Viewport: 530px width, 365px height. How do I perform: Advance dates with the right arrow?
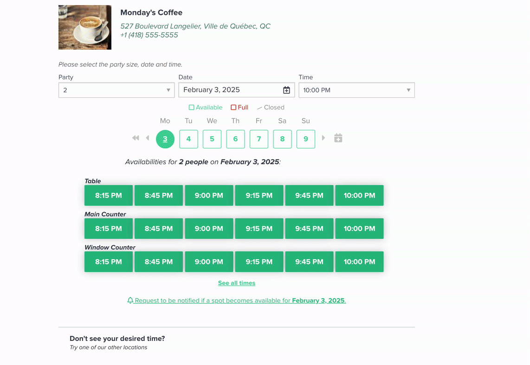pos(323,138)
